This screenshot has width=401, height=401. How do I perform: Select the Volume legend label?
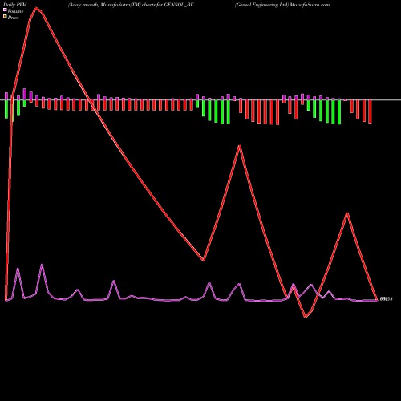point(15,11)
